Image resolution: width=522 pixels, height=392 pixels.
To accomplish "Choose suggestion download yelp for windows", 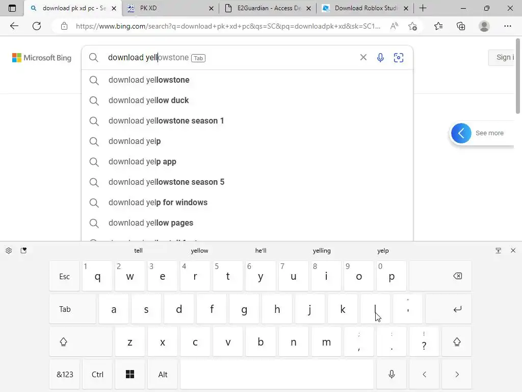I will (x=247, y=202).
